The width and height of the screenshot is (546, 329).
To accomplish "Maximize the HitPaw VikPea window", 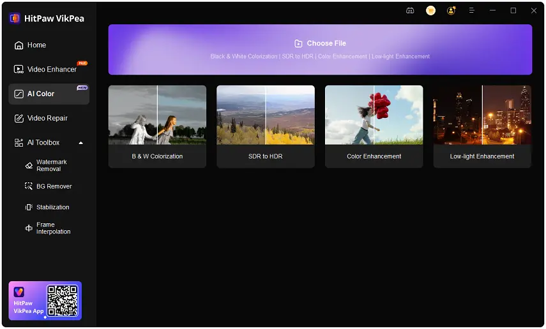I will tap(513, 11).
